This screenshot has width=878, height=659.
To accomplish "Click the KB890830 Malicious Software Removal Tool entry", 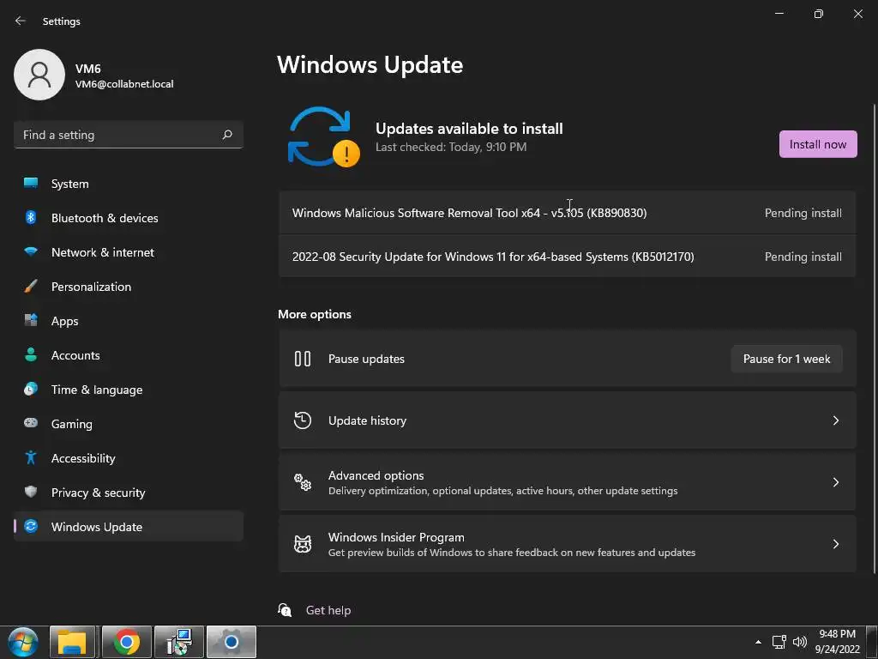I will pyautogui.click(x=568, y=213).
